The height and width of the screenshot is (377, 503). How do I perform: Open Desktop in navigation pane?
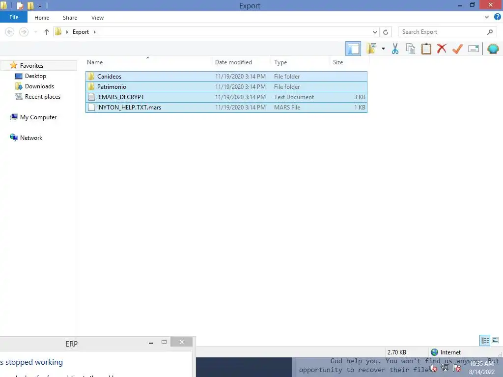pyautogui.click(x=35, y=76)
